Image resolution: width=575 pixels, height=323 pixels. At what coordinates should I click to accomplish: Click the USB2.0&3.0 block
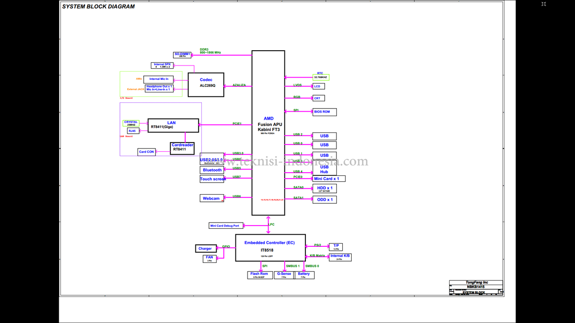pos(212,159)
